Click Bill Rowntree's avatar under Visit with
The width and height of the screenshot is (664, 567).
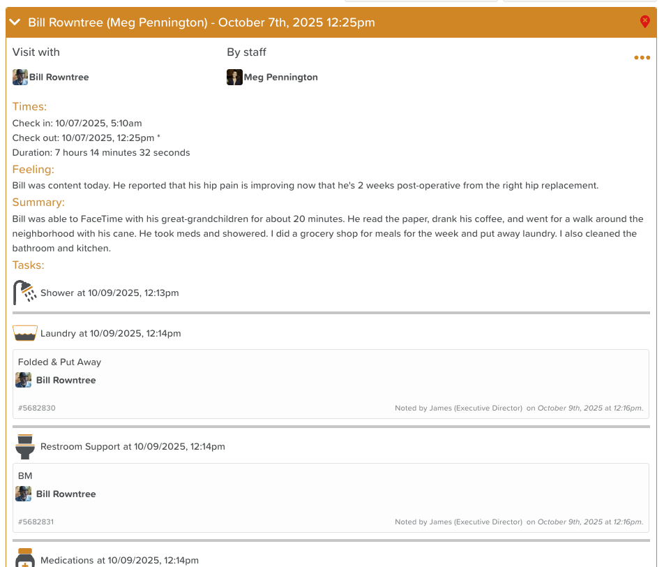tap(20, 78)
